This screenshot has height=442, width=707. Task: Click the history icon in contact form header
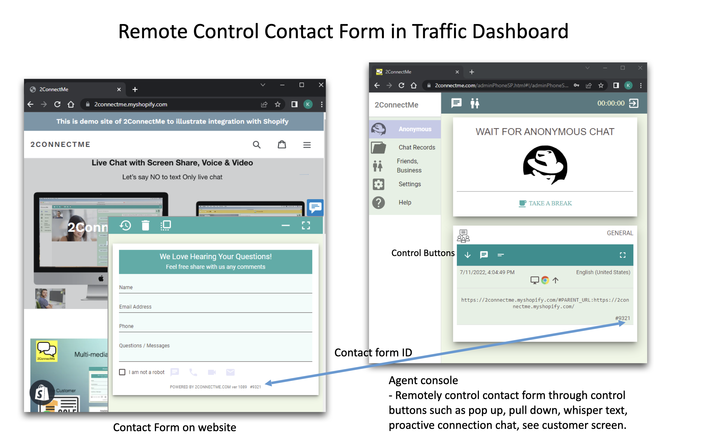pos(125,225)
